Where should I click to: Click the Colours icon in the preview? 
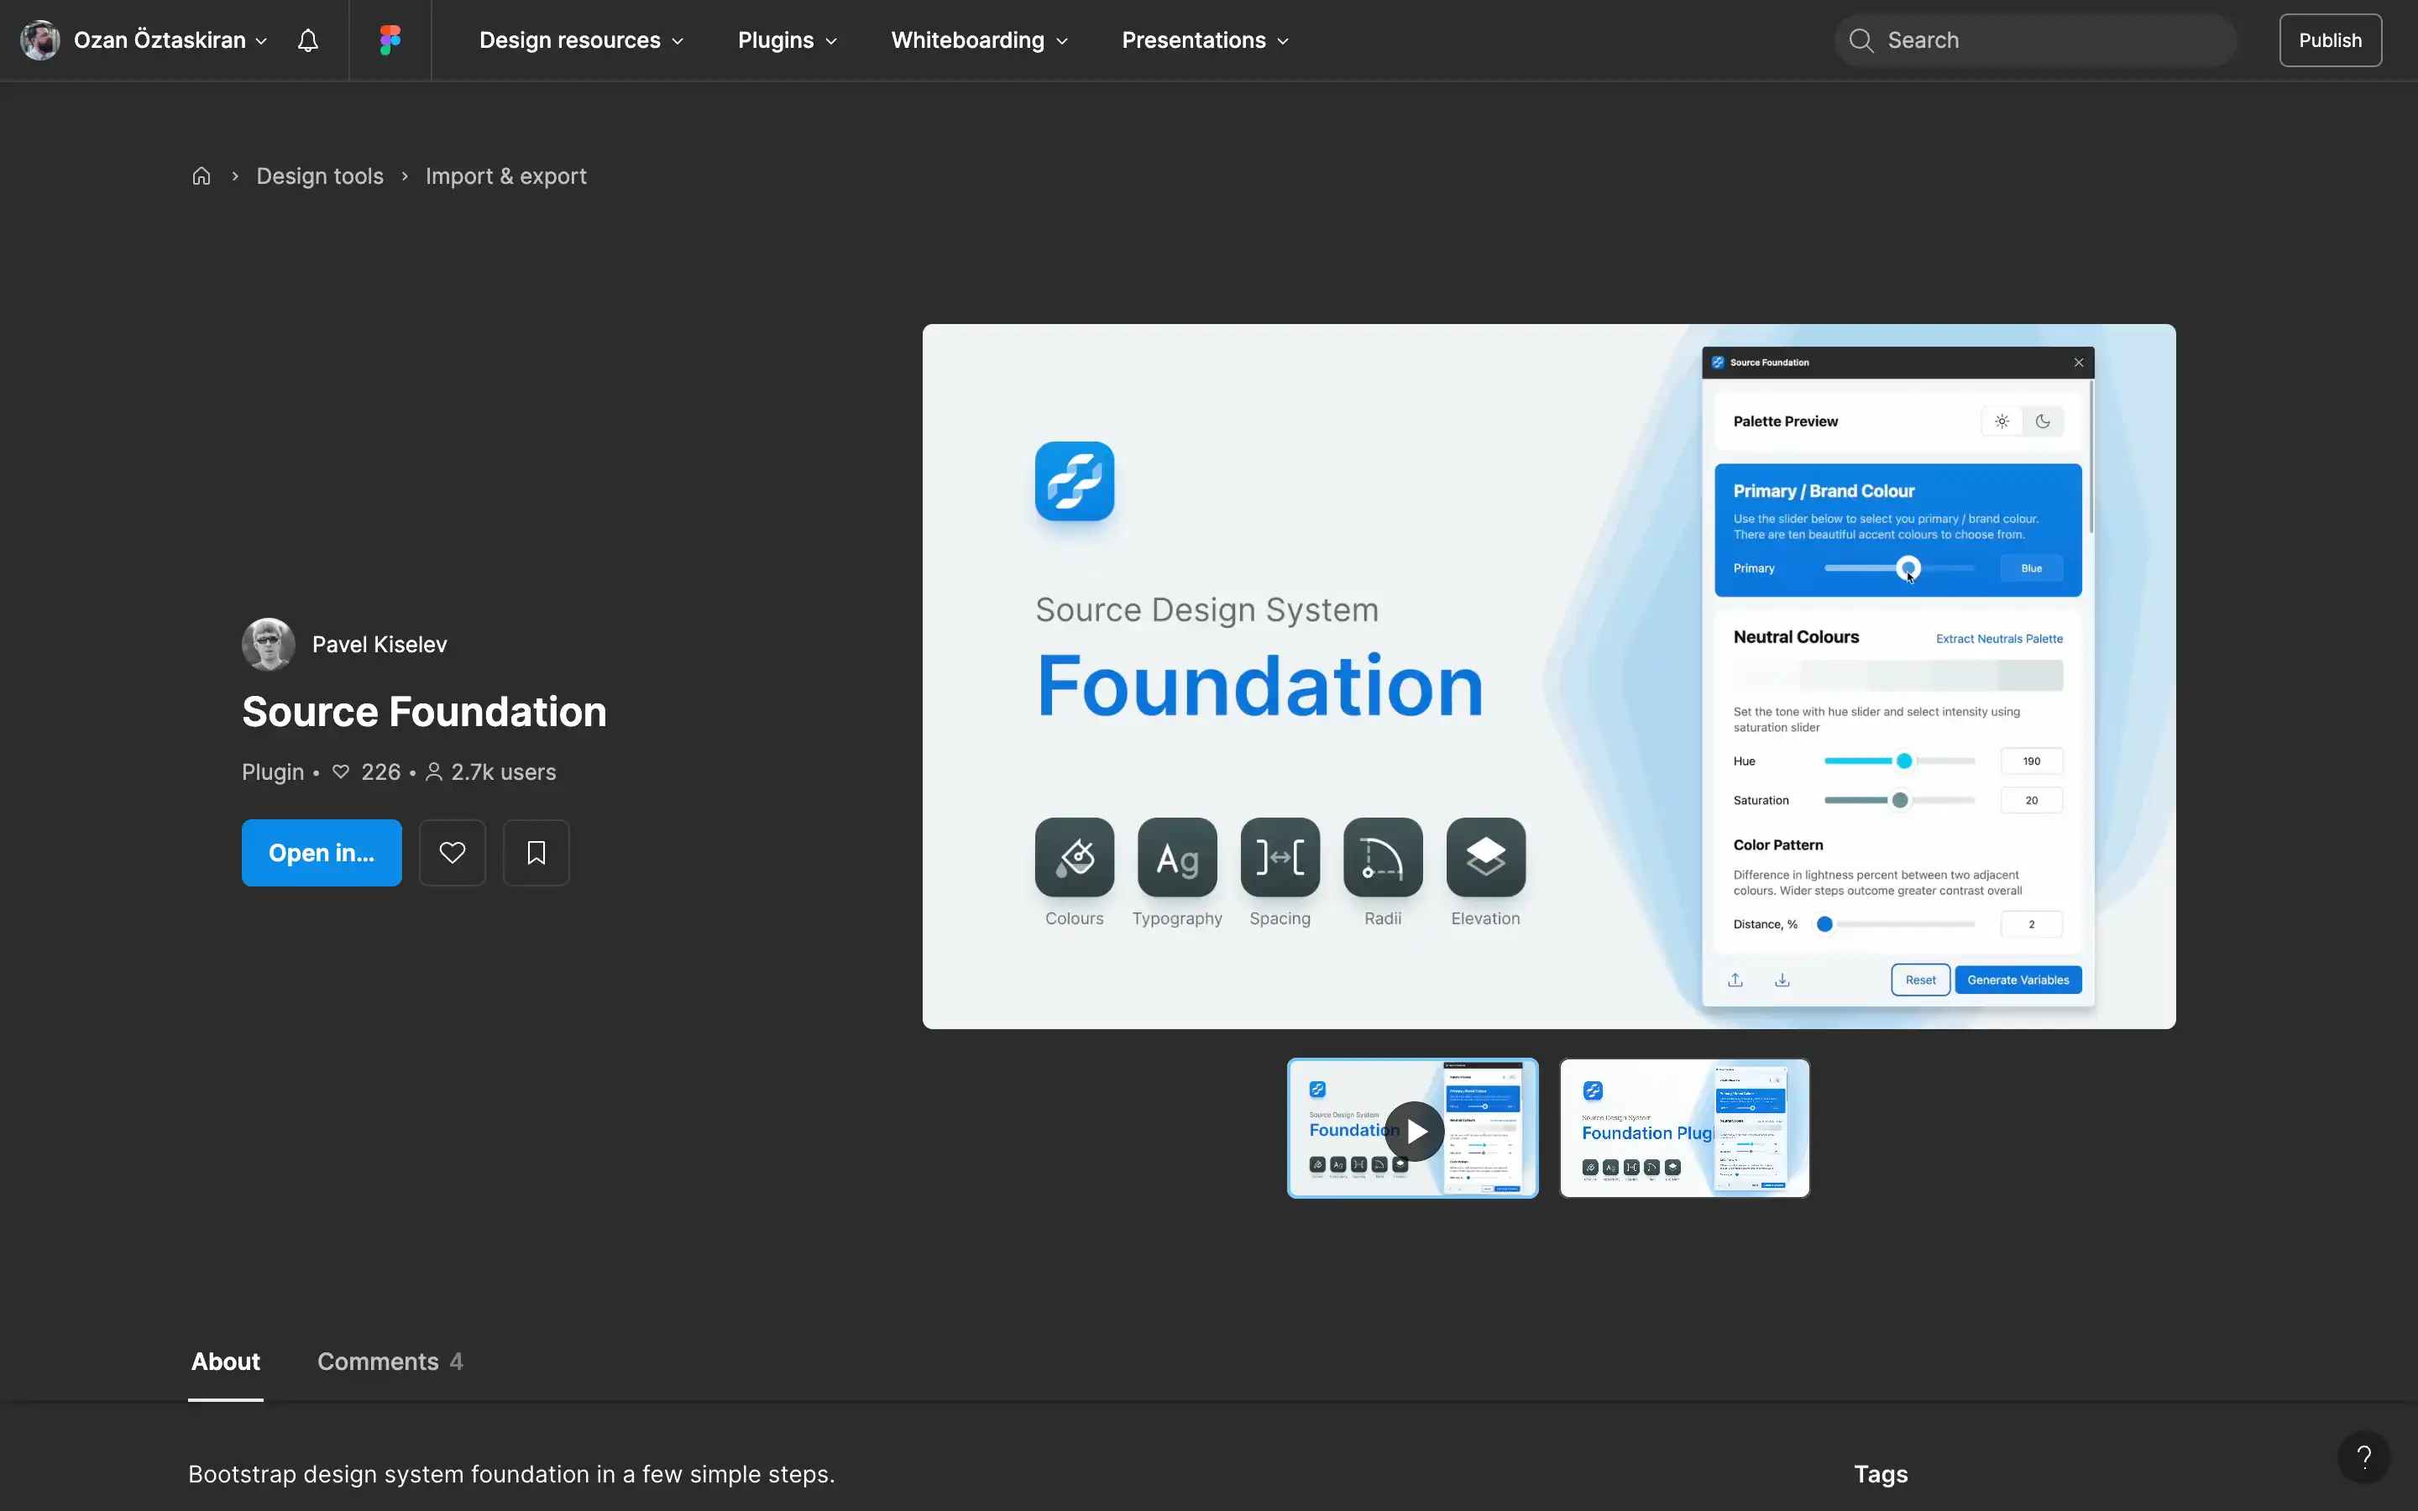pos(1074,856)
